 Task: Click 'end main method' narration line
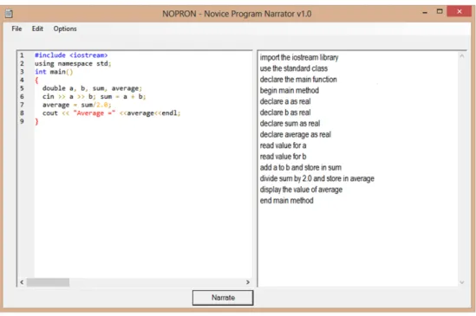tap(287, 201)
